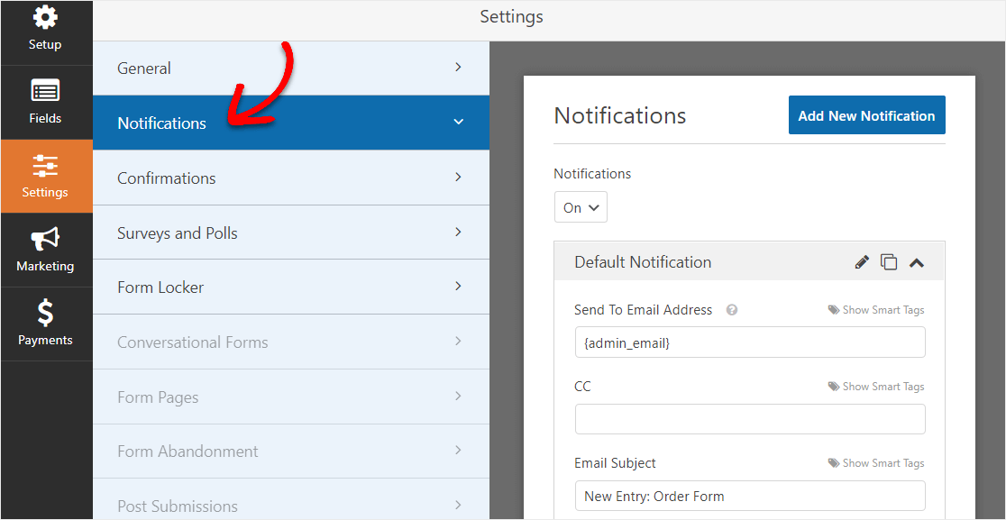
Task: Click chevron on Surveys and Polls row
Action: pos(458,232)
